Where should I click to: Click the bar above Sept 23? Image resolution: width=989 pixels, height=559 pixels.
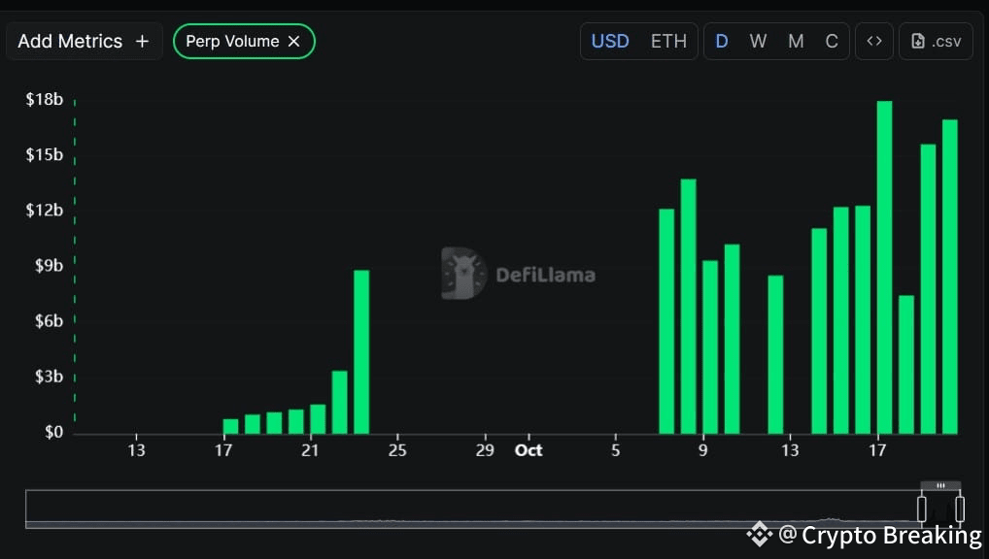[x=361, y=351]
